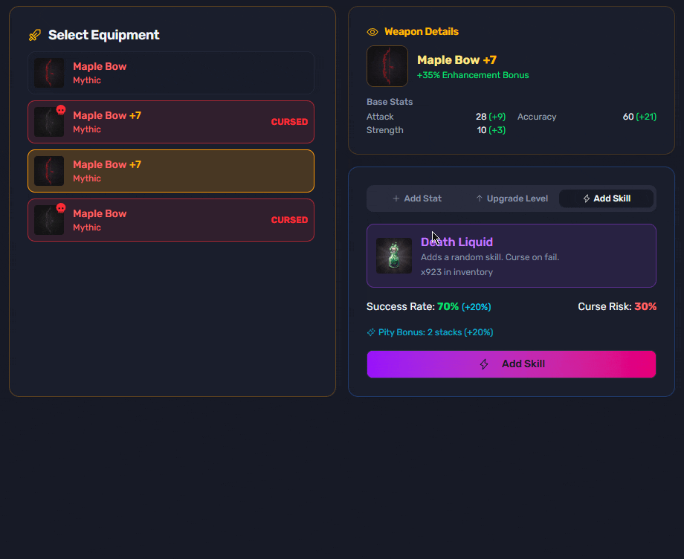Click the Death Liquid potion icon
The height and width of the screenshot is (559, 684).
click(x=394, y=256)
